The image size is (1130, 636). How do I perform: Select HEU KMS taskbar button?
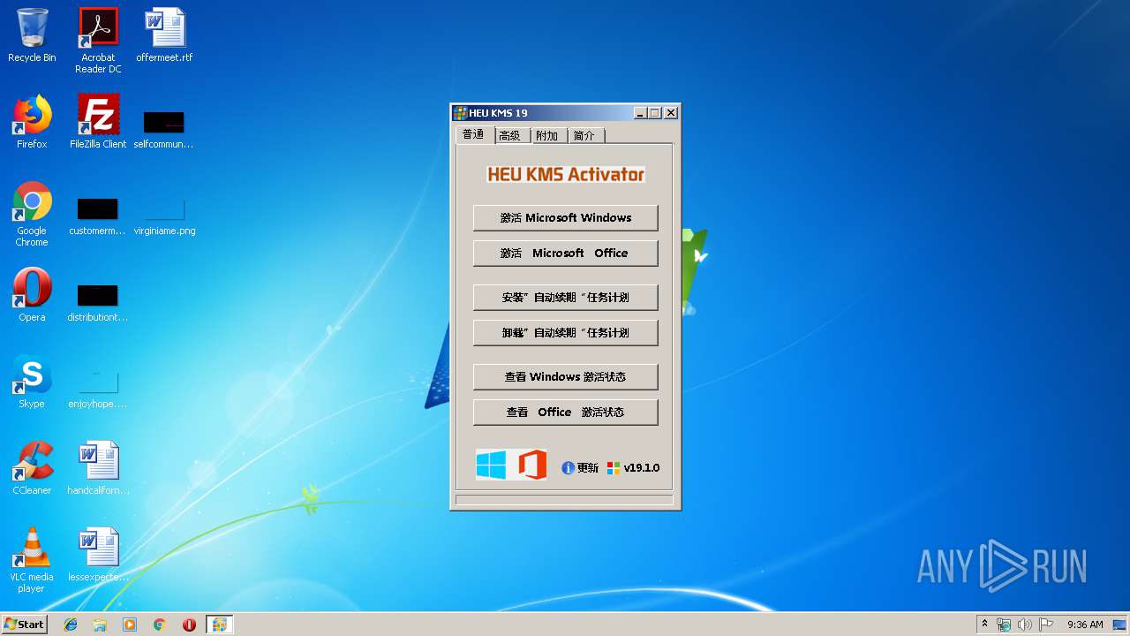(x=219, y=625)
